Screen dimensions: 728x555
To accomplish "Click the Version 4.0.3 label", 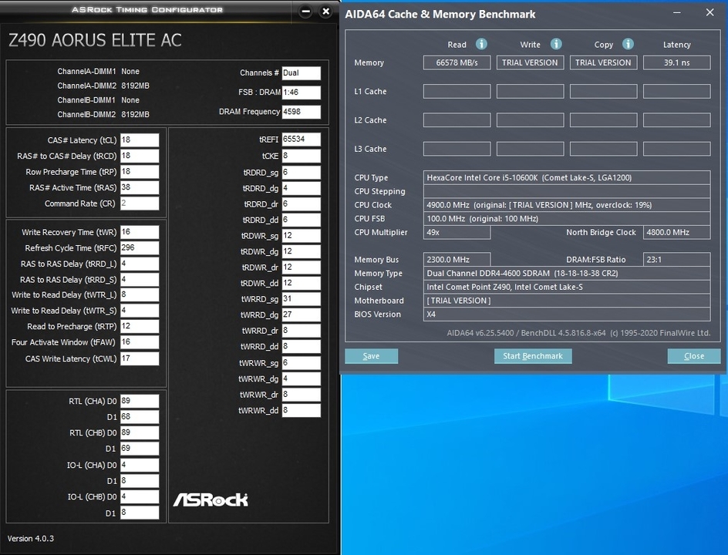I will coord(31,539).
